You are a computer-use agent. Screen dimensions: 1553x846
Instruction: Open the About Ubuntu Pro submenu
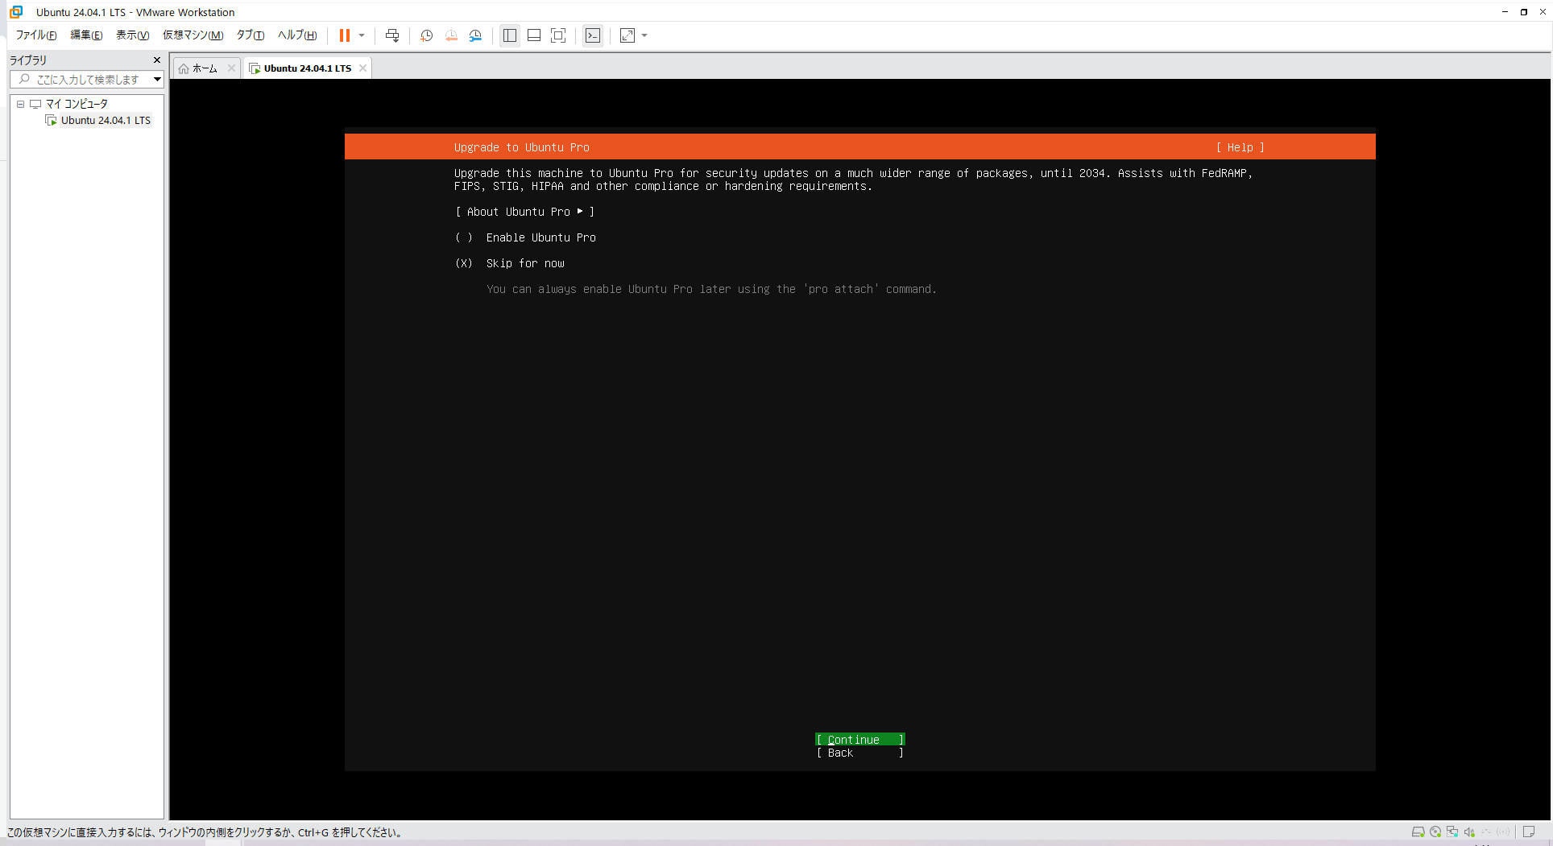point(524,212)
